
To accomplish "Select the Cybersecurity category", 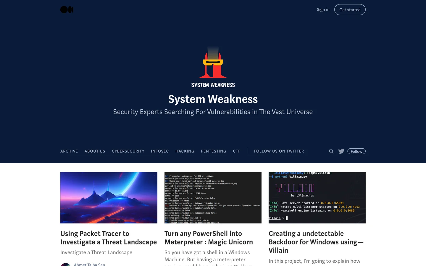I will coord(128,151).
